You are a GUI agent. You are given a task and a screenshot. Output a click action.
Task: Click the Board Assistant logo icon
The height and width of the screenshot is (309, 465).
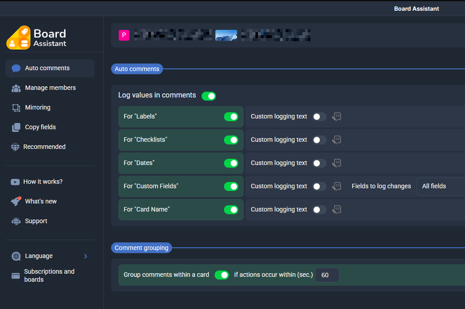coord(19,38)
